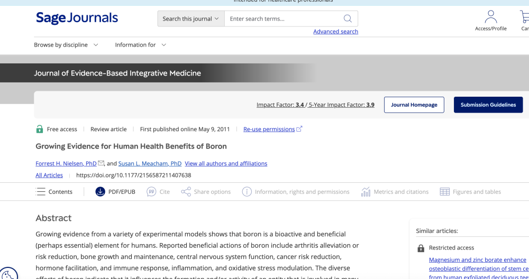Click the DOI text 10.1177/2156587211407638
This screenshot has height=279, width=529.
pos(134,175)
